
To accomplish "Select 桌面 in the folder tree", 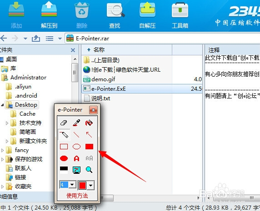I will 11,59.
